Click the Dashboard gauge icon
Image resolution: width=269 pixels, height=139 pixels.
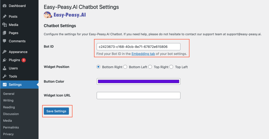coord(4,6)
